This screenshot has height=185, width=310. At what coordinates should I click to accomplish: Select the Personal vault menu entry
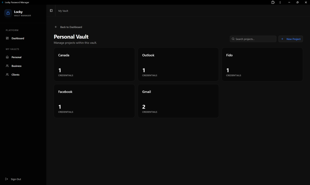click(16, 57)
